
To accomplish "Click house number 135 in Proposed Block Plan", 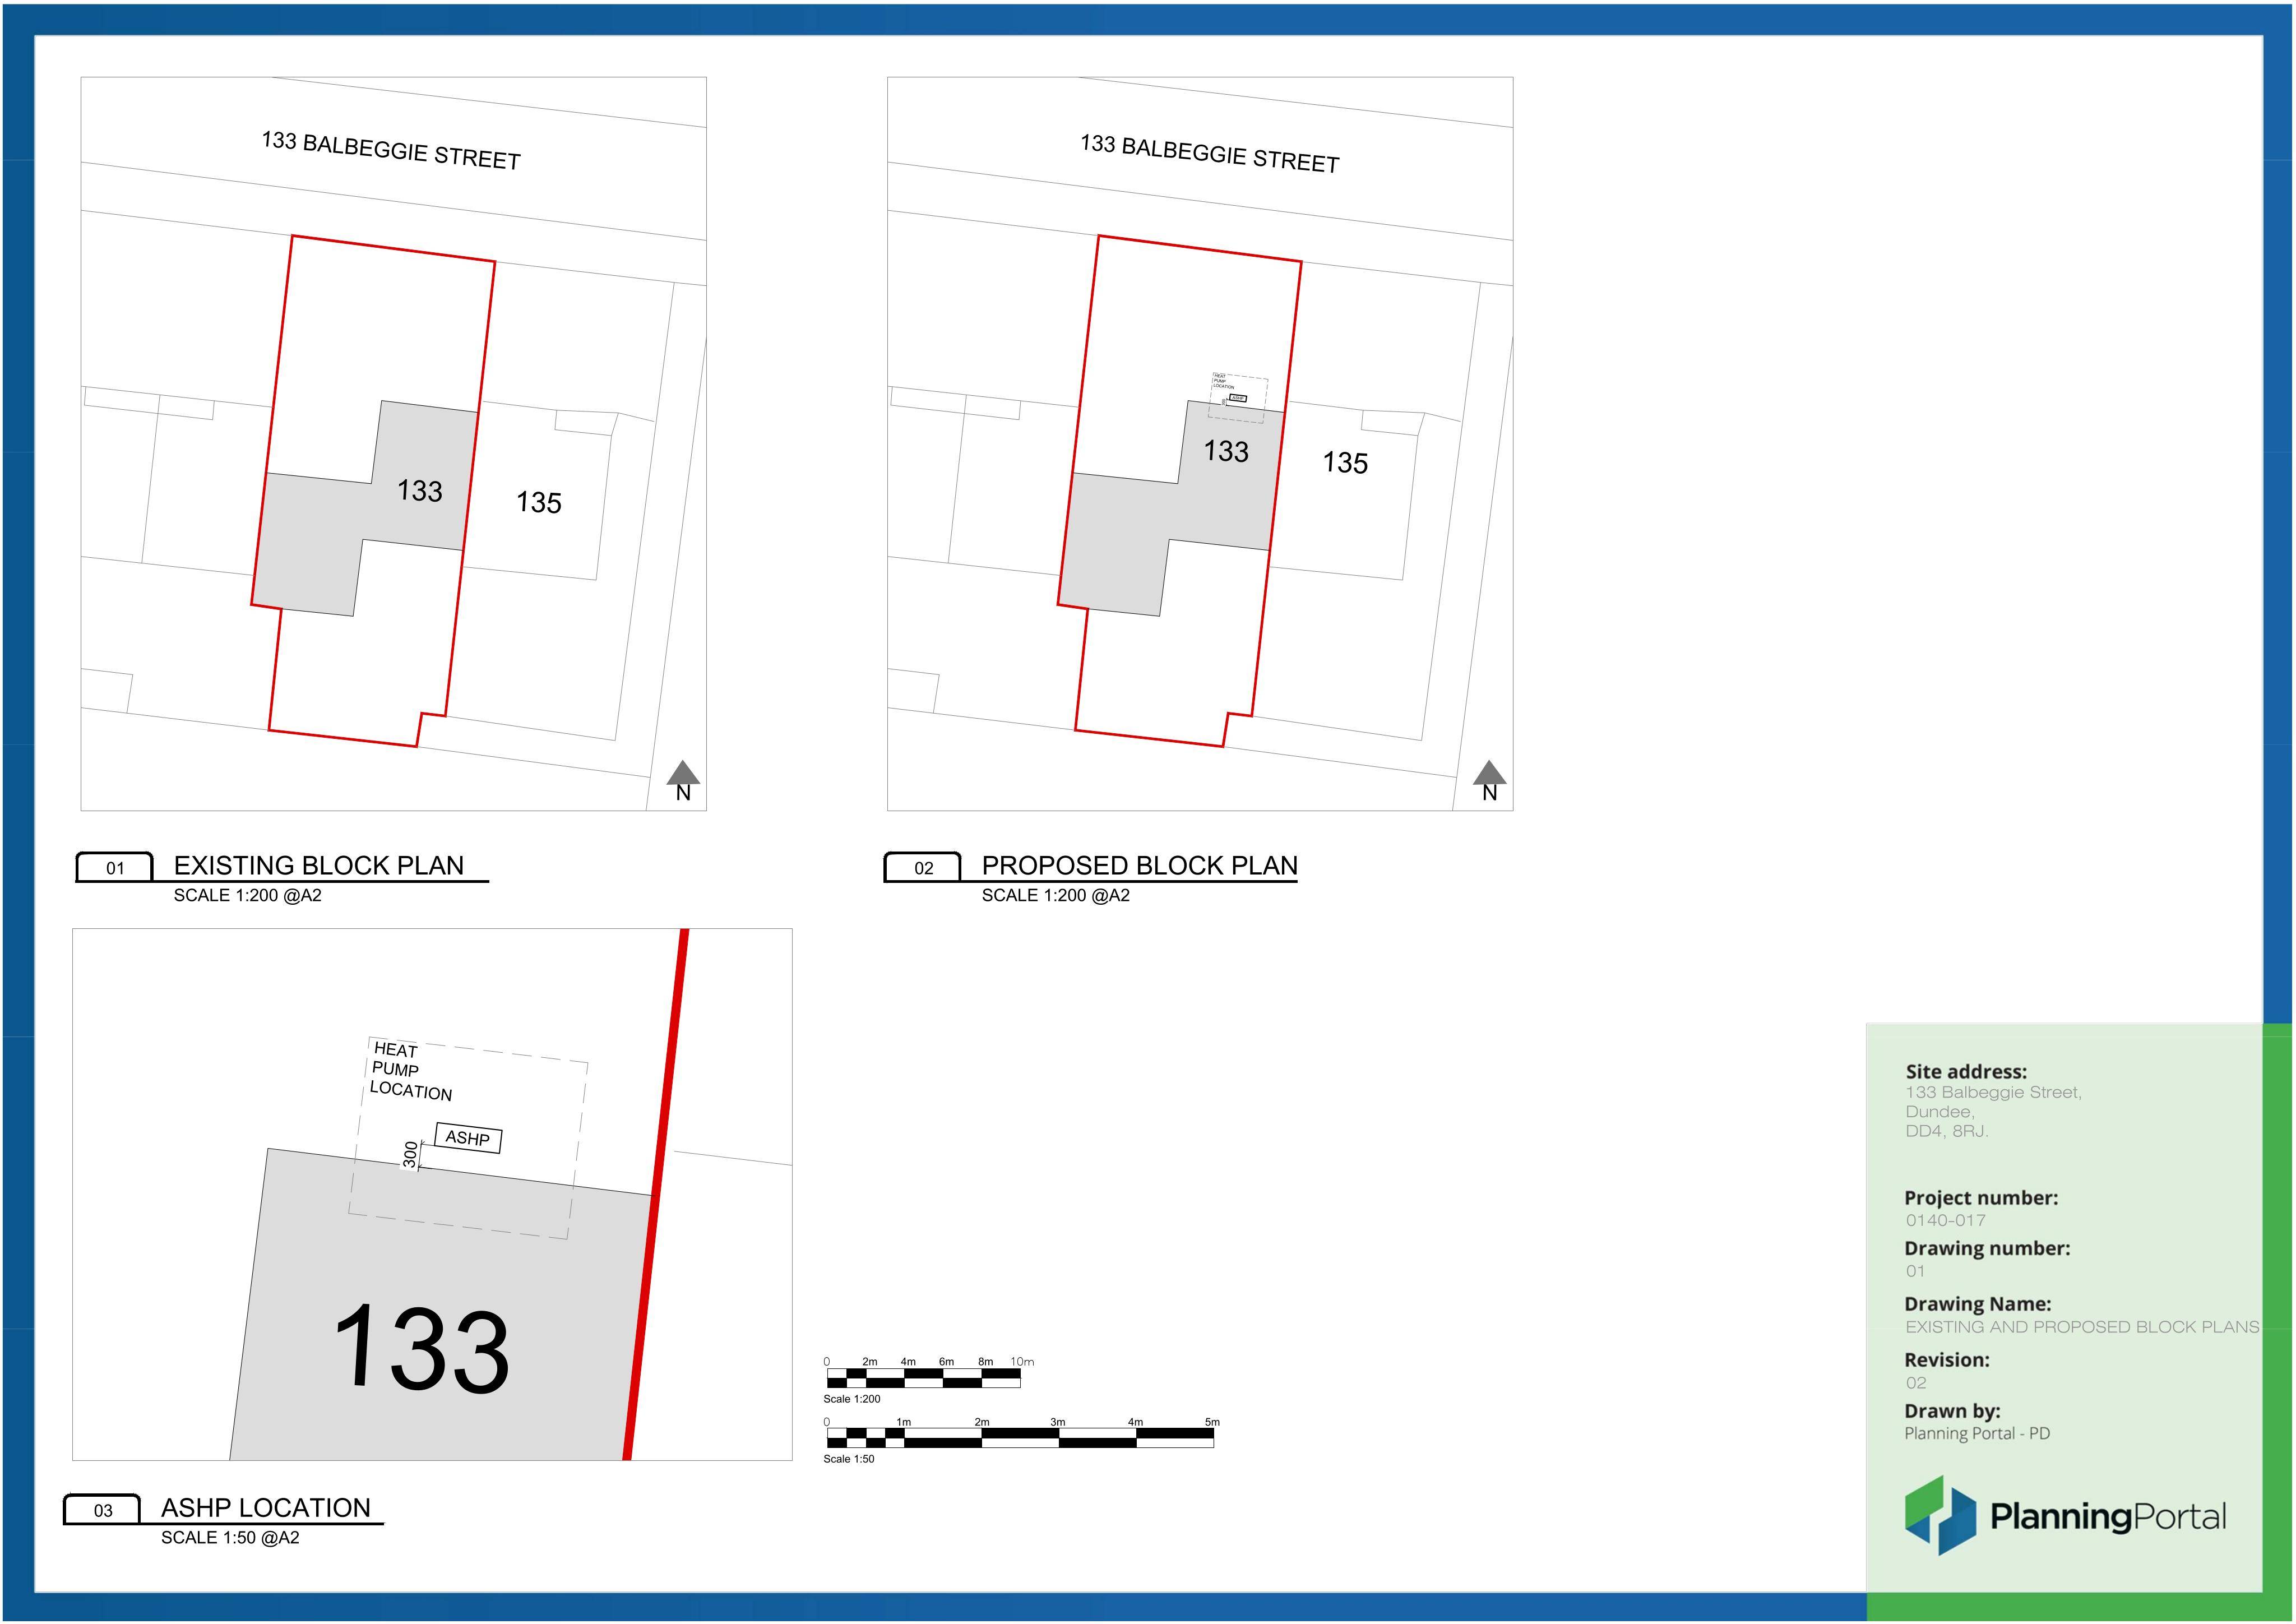I will (1345, 462).
